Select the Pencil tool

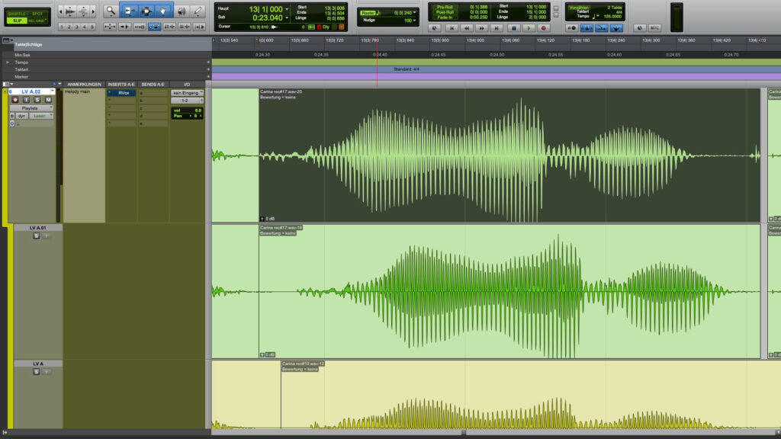pos(198,11)
